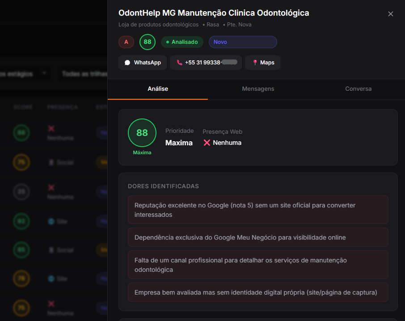This screenshot has width=405, height=321.
Task: Select the Google reputation pain point card
Action: (x=258, y=210)
